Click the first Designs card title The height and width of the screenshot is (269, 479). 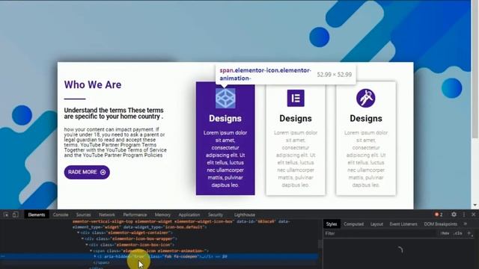tap(225, 118)
